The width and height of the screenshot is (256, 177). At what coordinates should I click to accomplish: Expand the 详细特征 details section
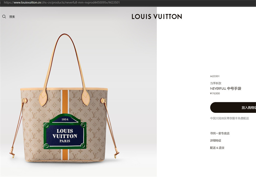216,140
